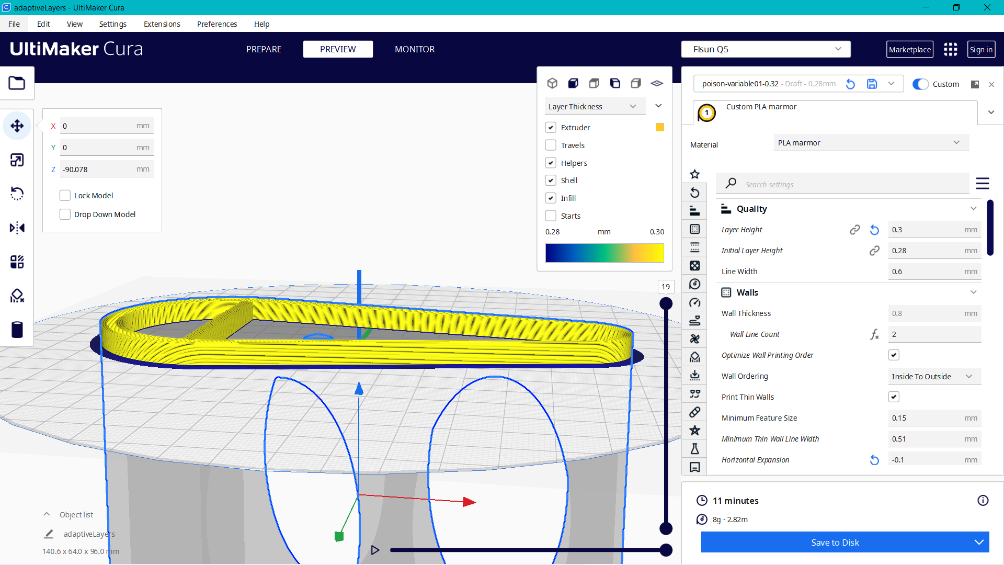The width and height of the screenshot is (1004, 565).
Task: Select the Mirror tool
Action: pos(17,228)
